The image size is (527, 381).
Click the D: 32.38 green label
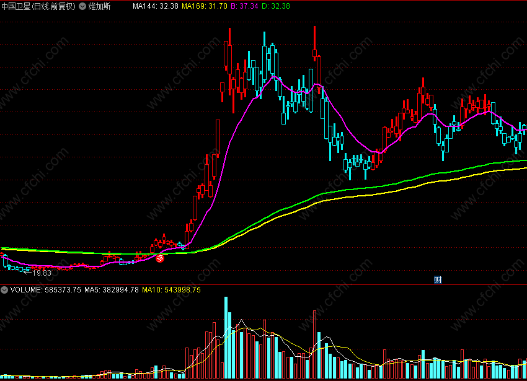click(276, 6)
